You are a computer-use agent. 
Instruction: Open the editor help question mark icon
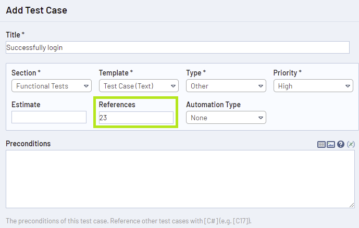point(341,144)
